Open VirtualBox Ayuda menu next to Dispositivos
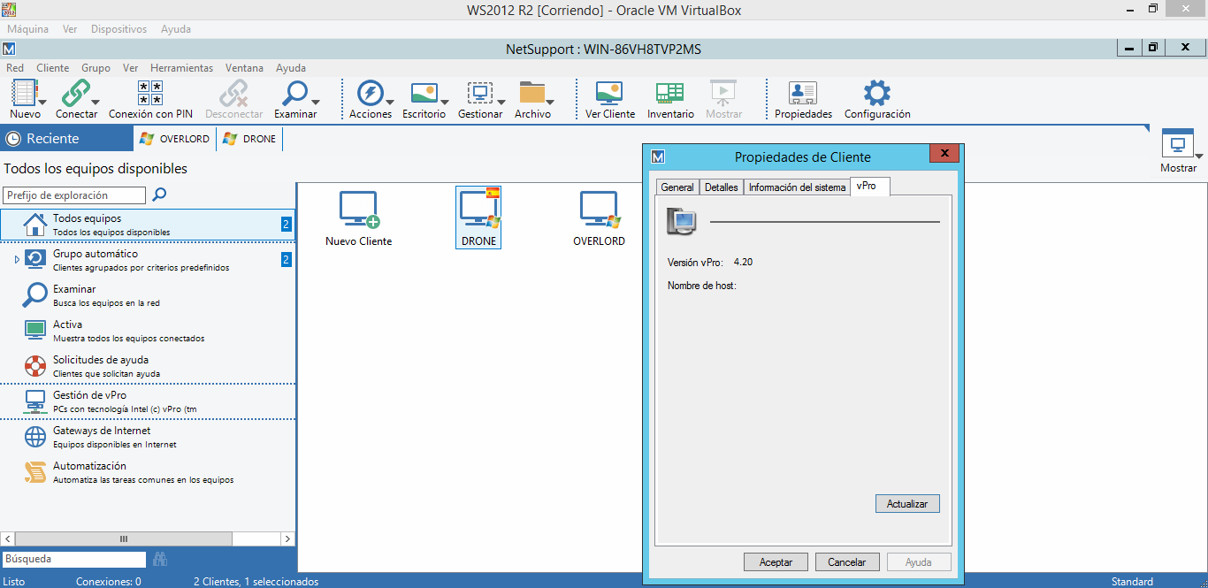This screenshot has height=588, width=1208. [x=176, y=29]
